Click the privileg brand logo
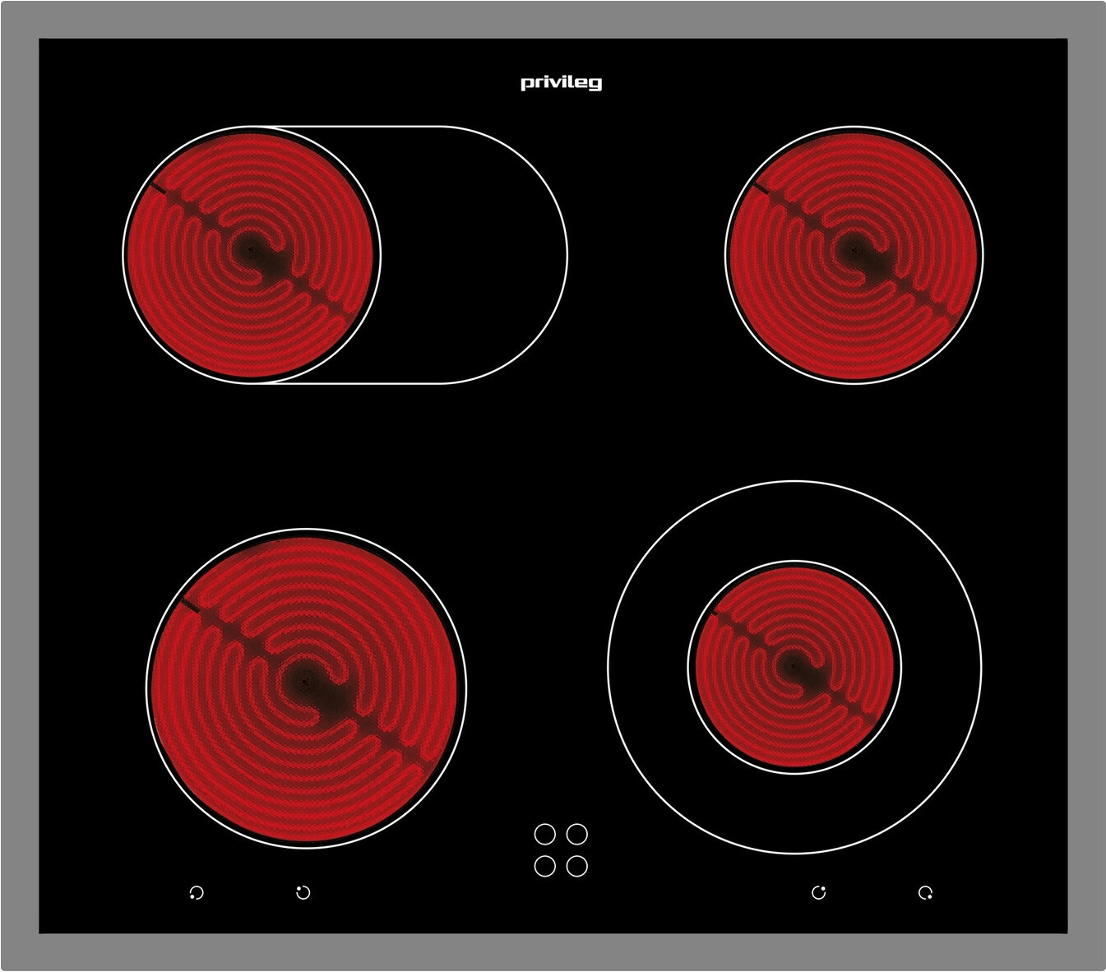 click(561, 83)
